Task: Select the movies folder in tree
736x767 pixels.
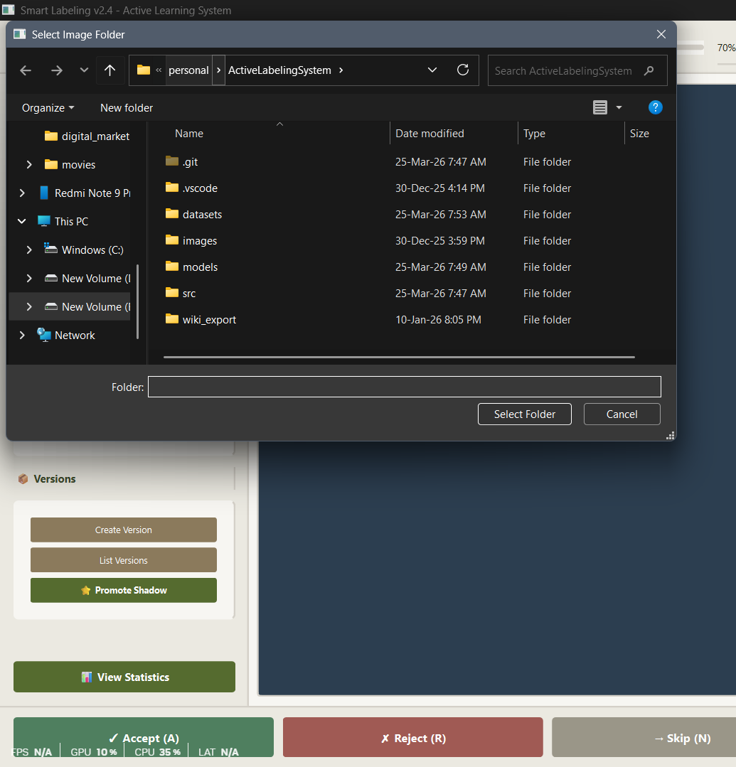Action: (70, 165)
